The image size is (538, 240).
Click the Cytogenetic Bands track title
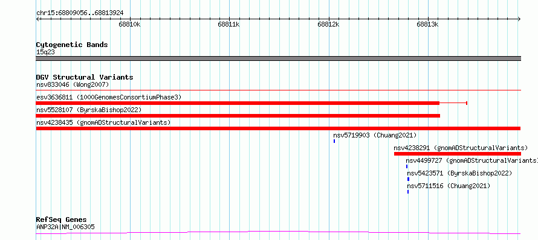pyautogui.click(x=72, y=45)
